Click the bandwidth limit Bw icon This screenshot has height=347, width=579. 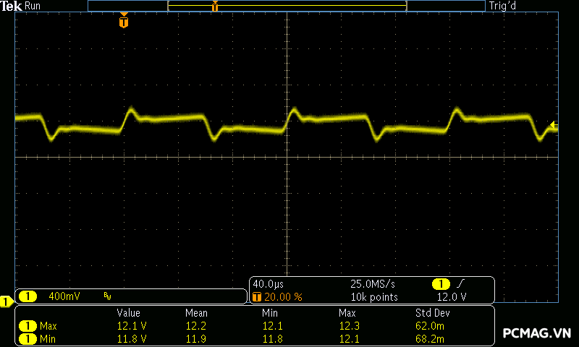coord(107,296)
